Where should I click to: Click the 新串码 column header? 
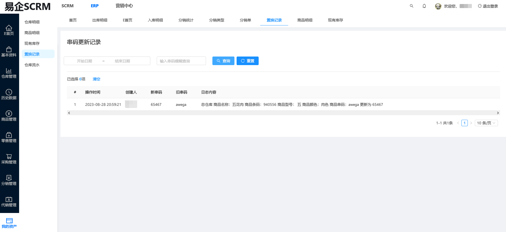click(156, 92)
